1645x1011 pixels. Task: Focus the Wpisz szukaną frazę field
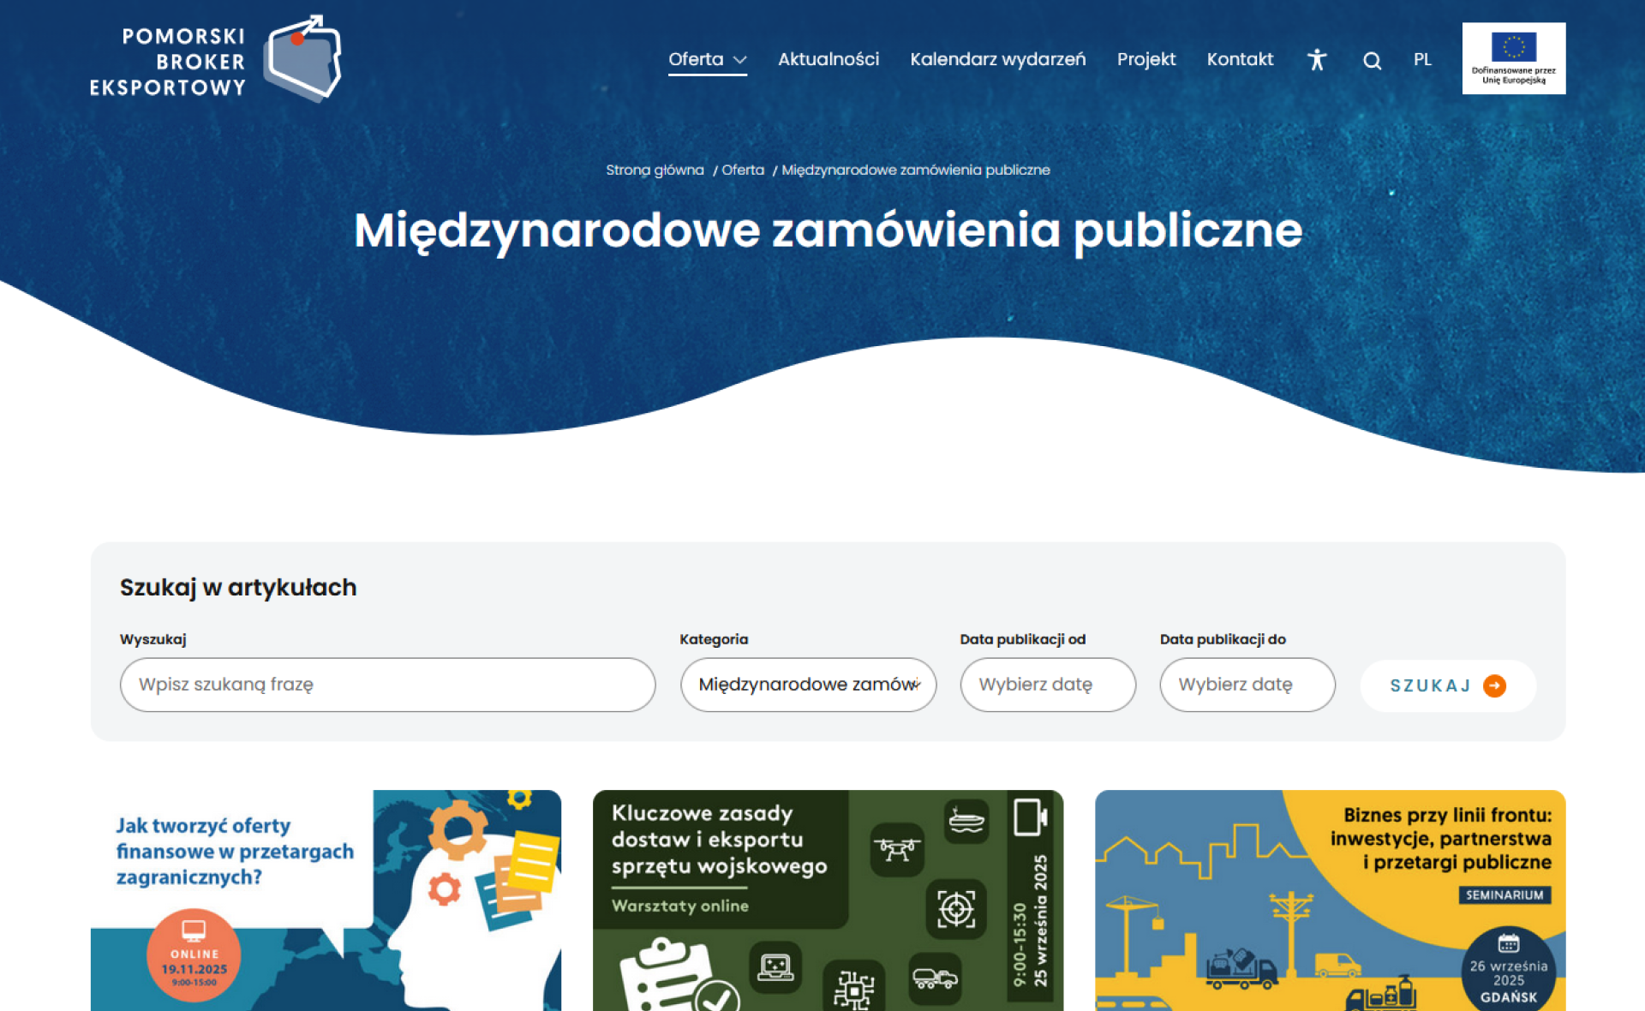pos(387,685)
